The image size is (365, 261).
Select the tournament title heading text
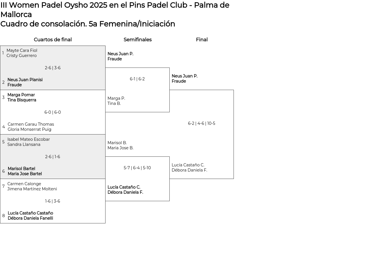tap(115, 10)
